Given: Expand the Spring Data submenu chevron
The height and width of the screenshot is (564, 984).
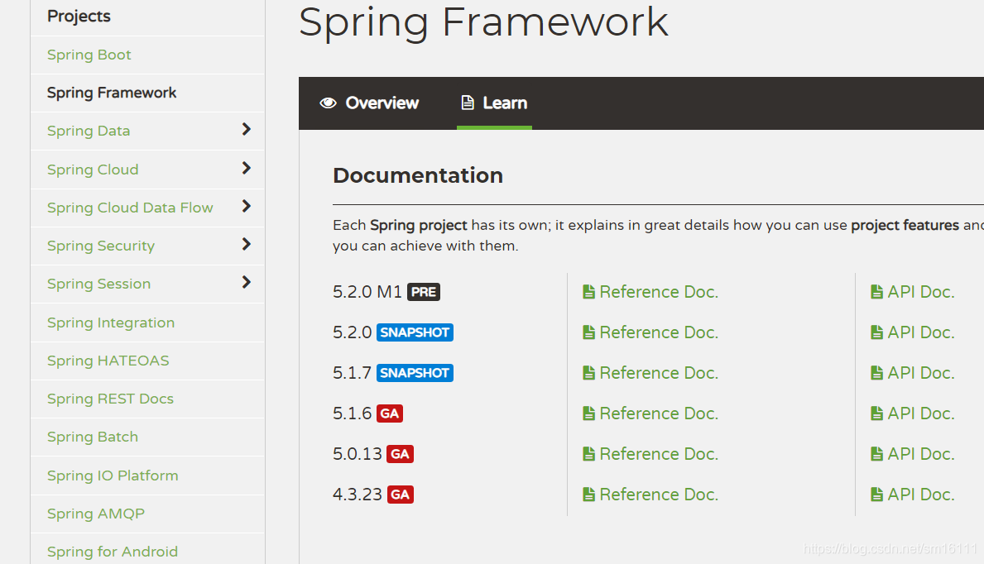Looking at the screenshot, I should (246, 129).
